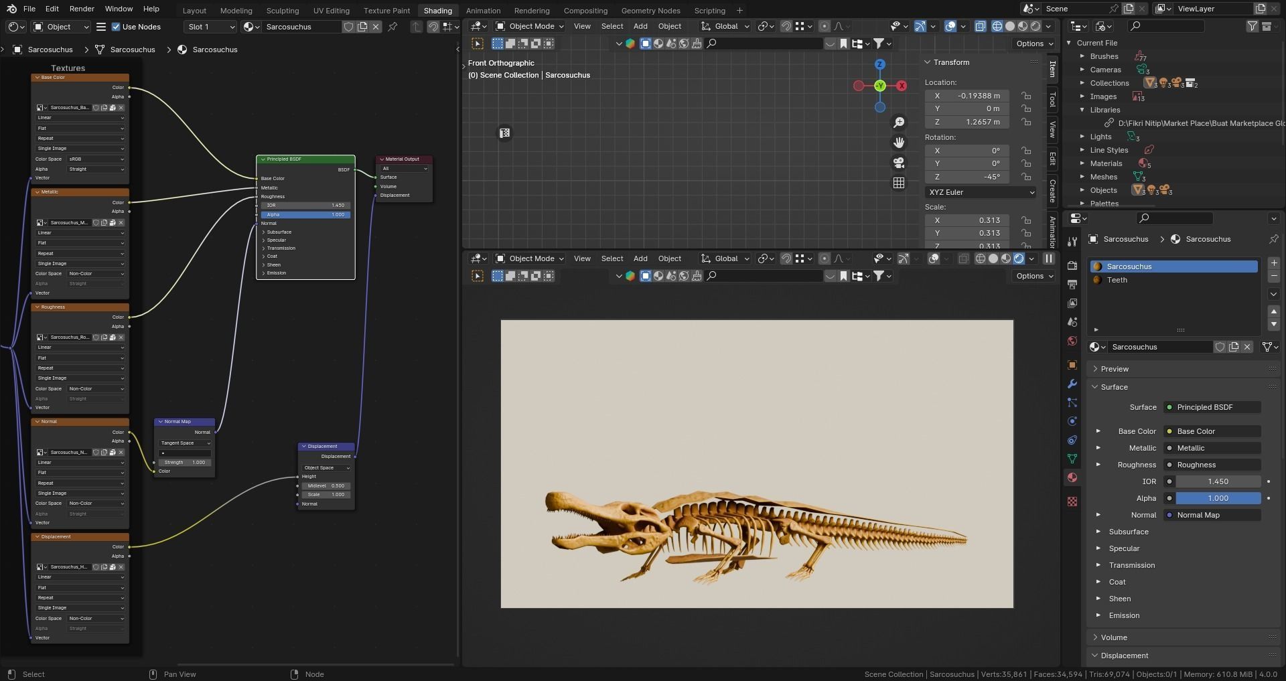Add a new material slot plus button
Screen dimensions: 1286x681
[1274, 263]
